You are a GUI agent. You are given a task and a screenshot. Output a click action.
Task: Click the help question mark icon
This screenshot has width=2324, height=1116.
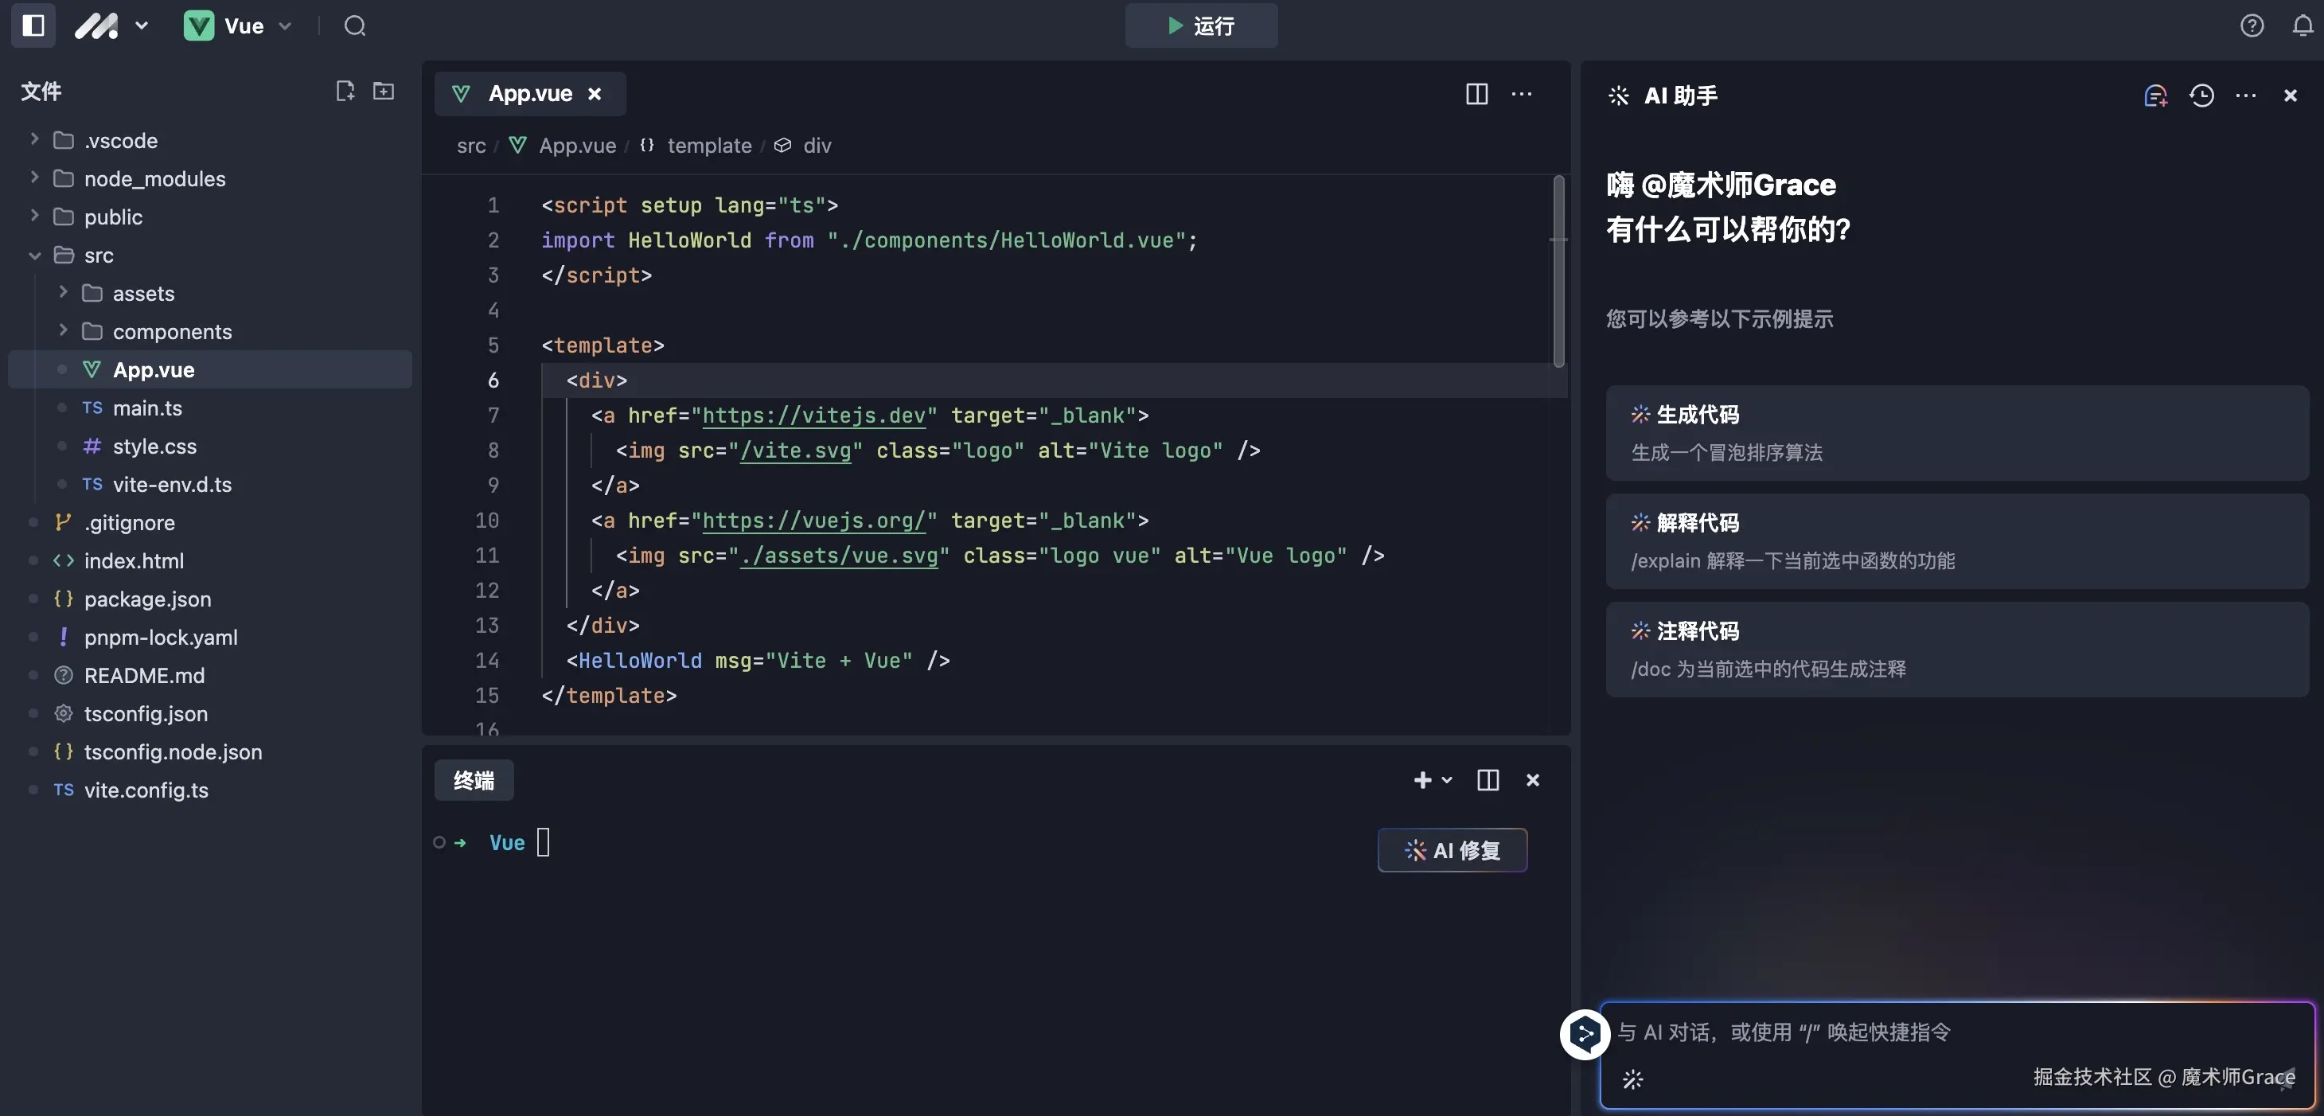(x=2252, y=25)
